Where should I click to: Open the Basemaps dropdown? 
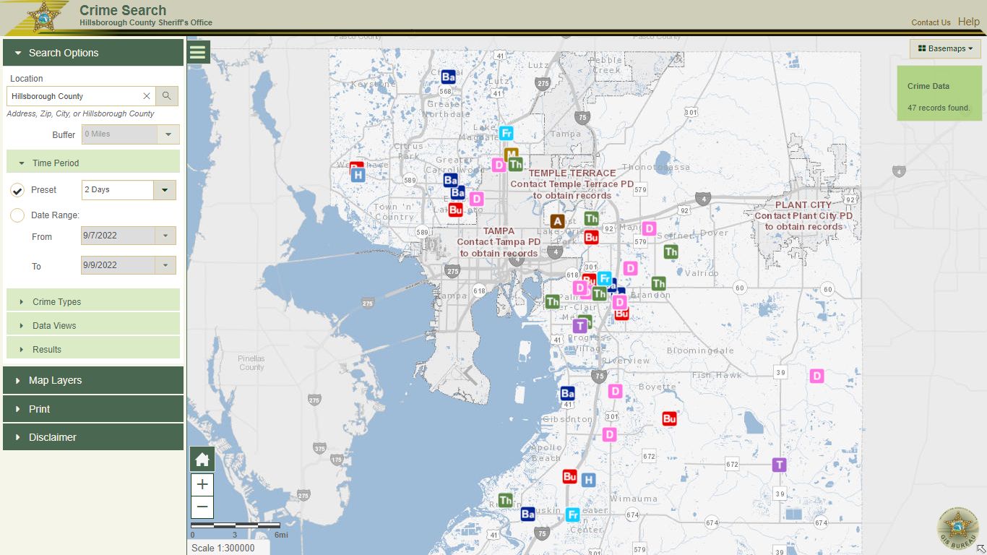pos(945,48)
